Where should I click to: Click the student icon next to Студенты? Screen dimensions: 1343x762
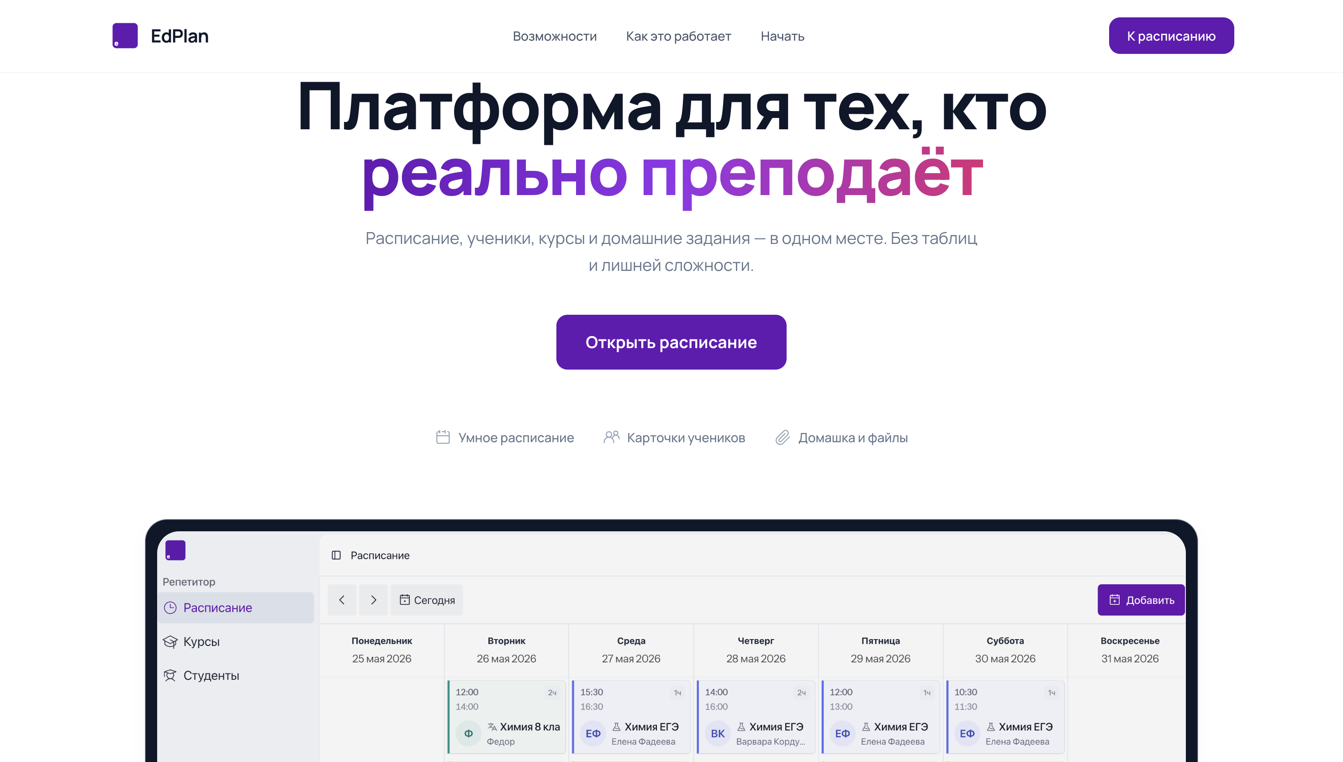tap(170, 676)
